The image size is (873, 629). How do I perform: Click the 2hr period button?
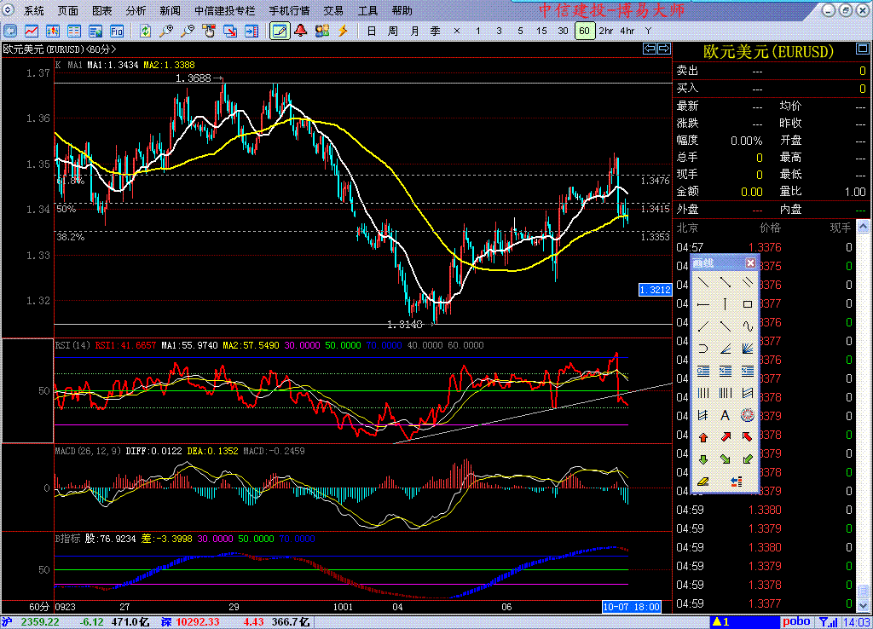tap(606, 31)
